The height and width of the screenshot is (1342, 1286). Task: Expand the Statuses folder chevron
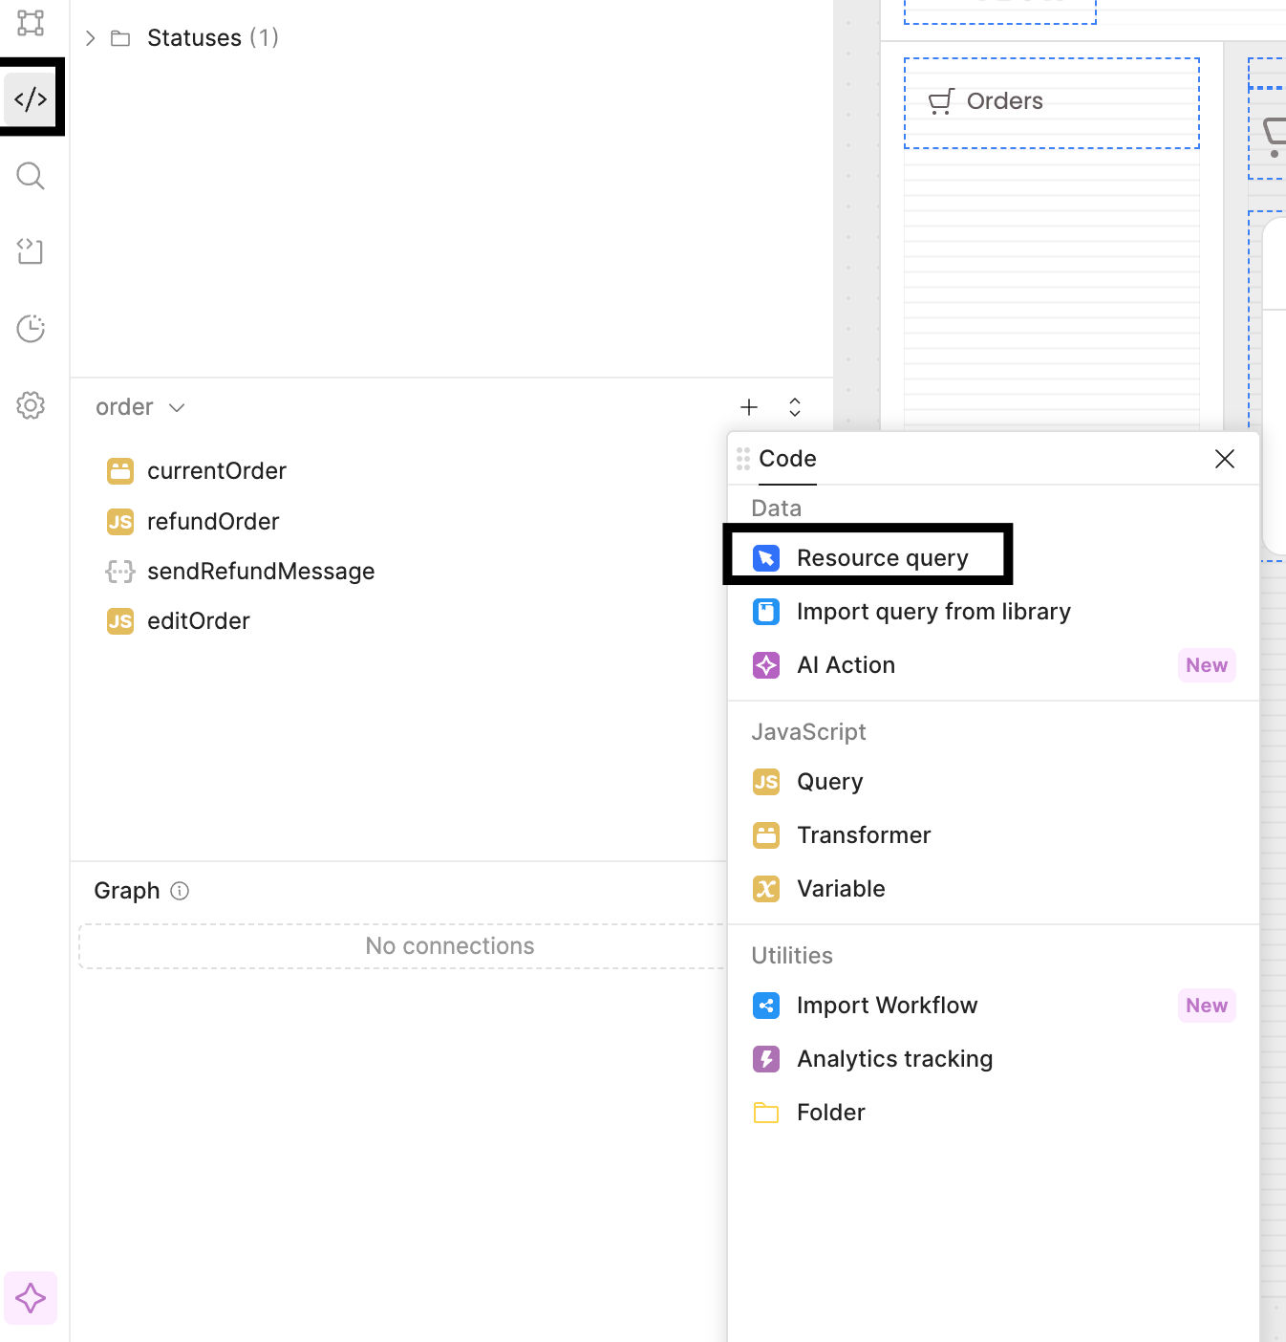(91, 38)
